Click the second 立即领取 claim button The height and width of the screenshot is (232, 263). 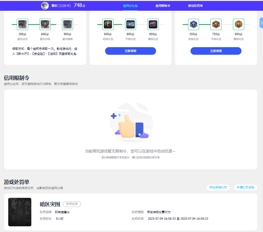216,51
